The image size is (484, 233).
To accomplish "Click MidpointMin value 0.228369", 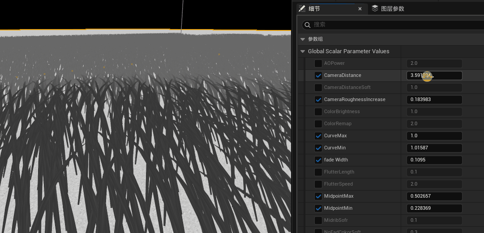I will coord(434,208).
